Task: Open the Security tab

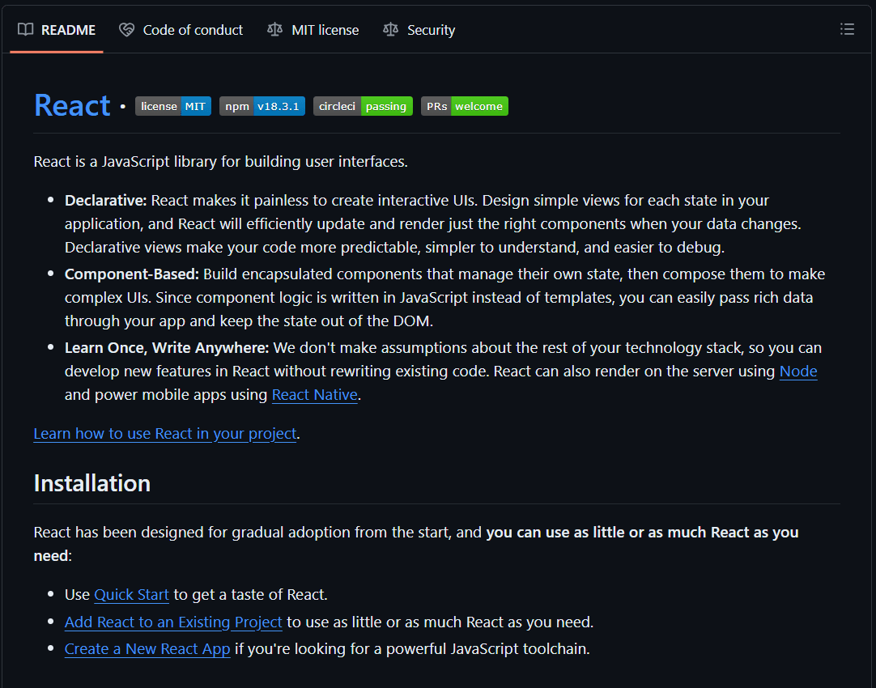Action: [x=419, y=30]
